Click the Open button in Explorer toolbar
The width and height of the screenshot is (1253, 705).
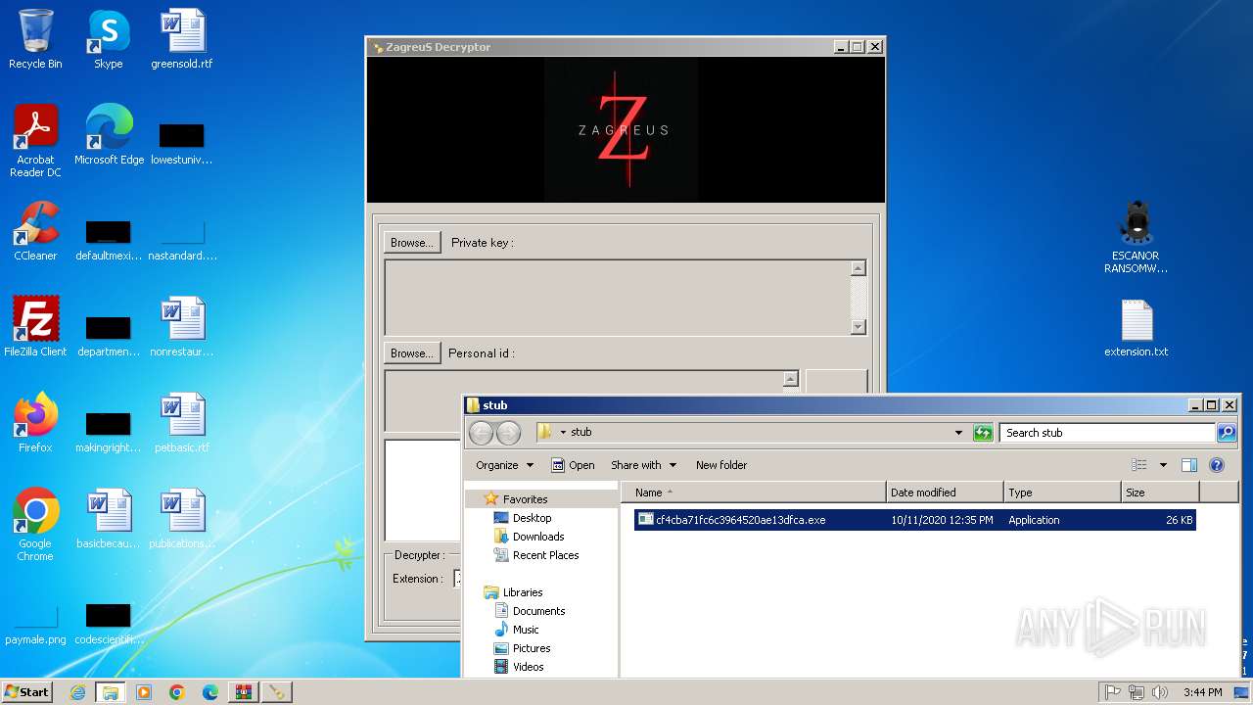tap(573, 465)
